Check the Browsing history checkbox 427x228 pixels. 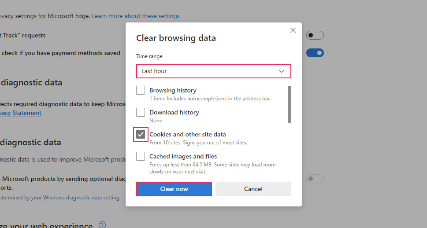(x=141, y=90)
